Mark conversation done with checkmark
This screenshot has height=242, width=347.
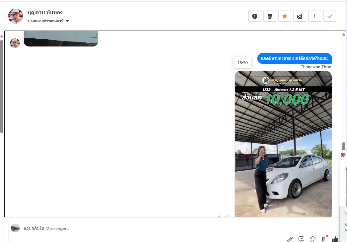point(330,16)
